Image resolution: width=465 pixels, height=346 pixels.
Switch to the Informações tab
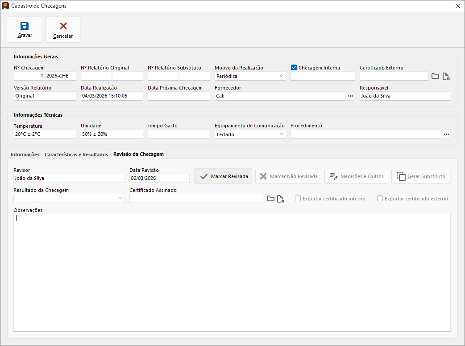point(25,155)
